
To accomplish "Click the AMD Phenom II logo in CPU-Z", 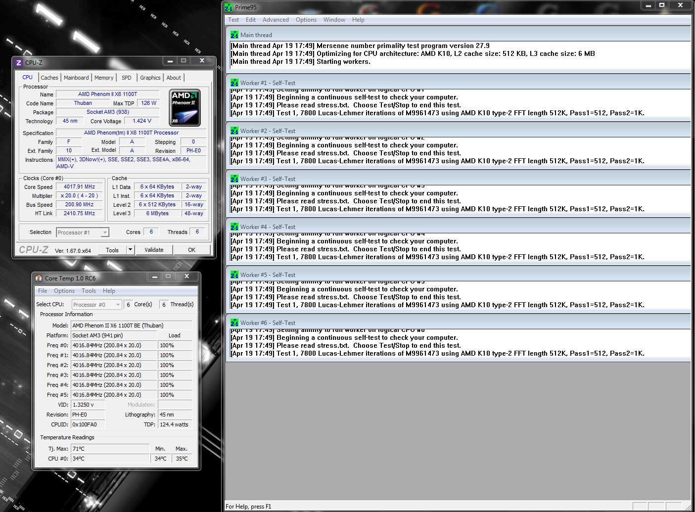I will point(185,108).
